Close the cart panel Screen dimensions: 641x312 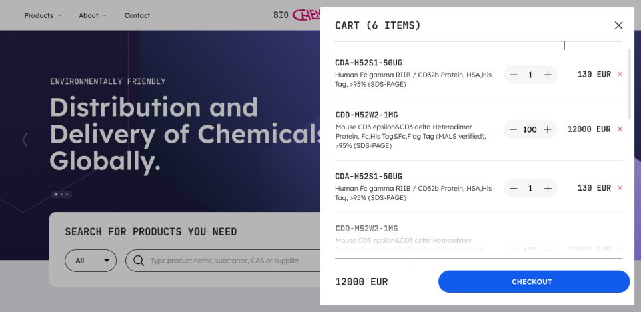coord(618,25)
